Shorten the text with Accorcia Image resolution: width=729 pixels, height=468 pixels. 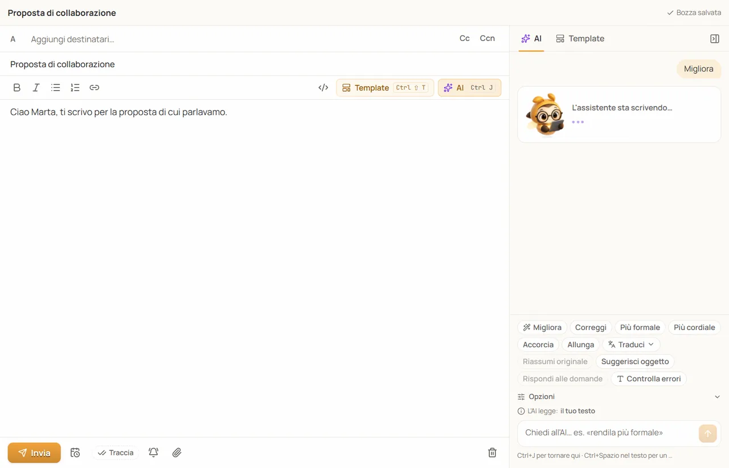[x=538, y=344]
